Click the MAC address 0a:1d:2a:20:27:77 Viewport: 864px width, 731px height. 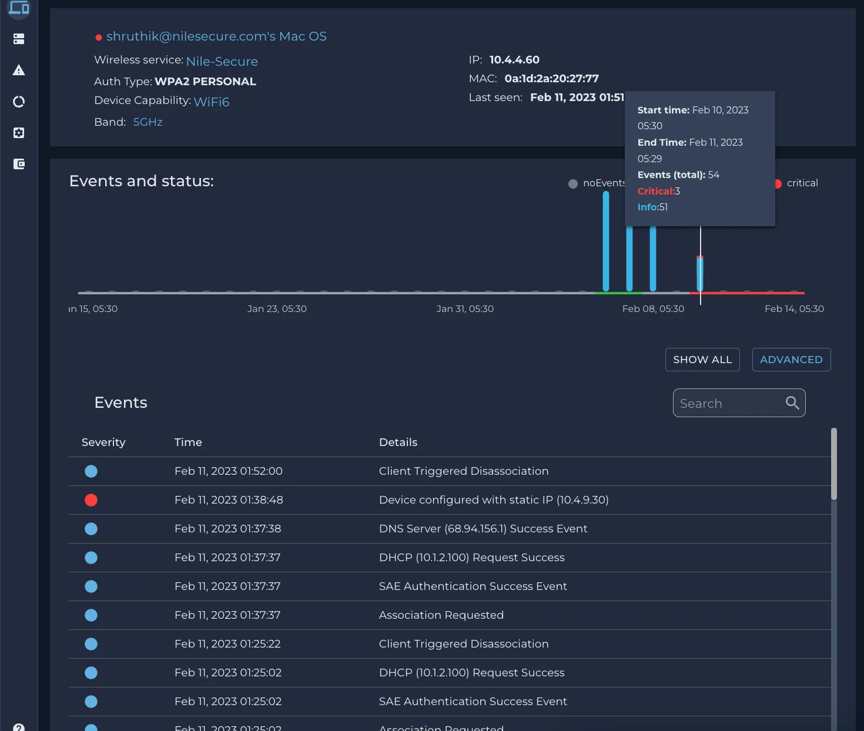pos(551,79)
